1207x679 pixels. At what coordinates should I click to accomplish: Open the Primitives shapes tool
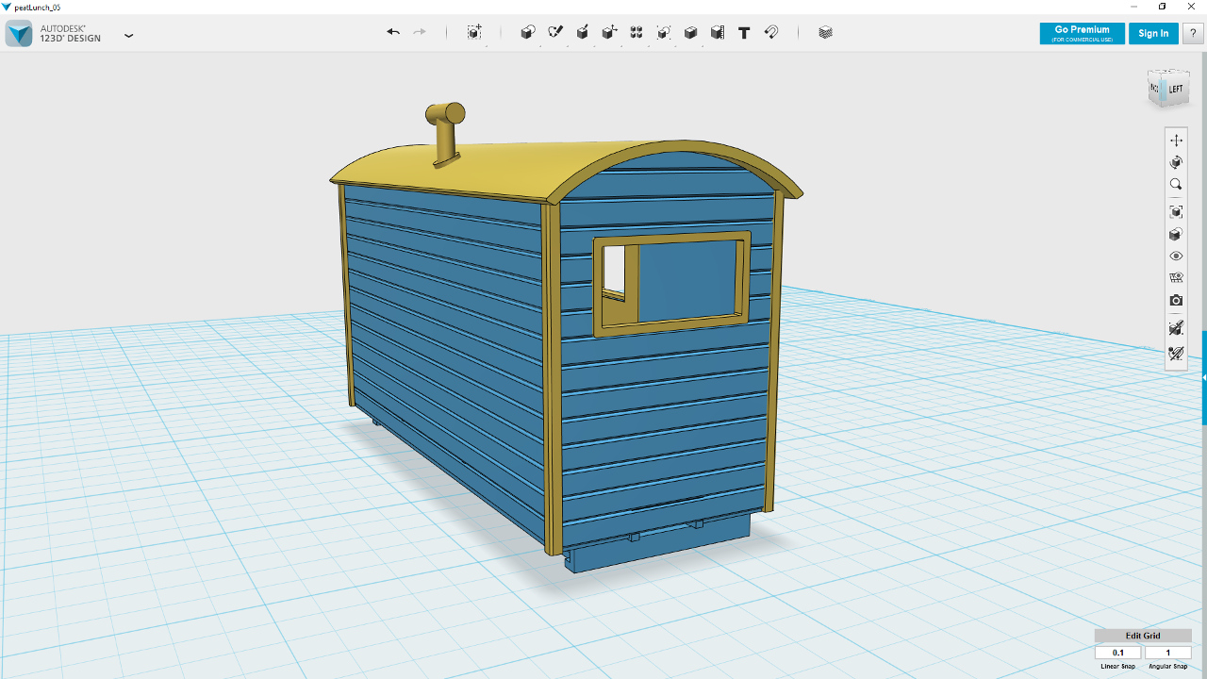pyautogui.click(x=528, y=32)
